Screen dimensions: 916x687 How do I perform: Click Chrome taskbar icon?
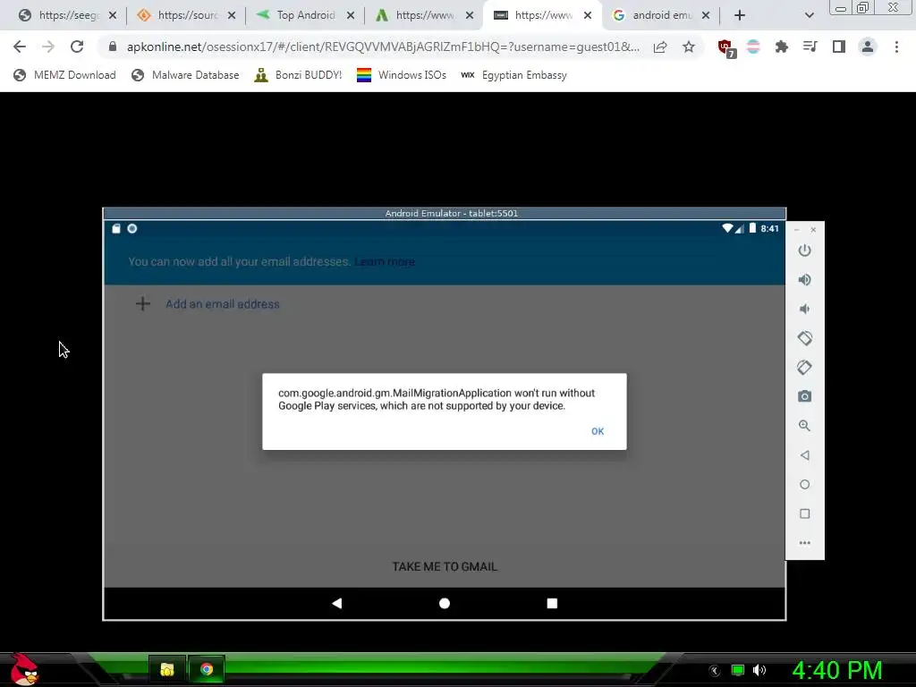207,669
